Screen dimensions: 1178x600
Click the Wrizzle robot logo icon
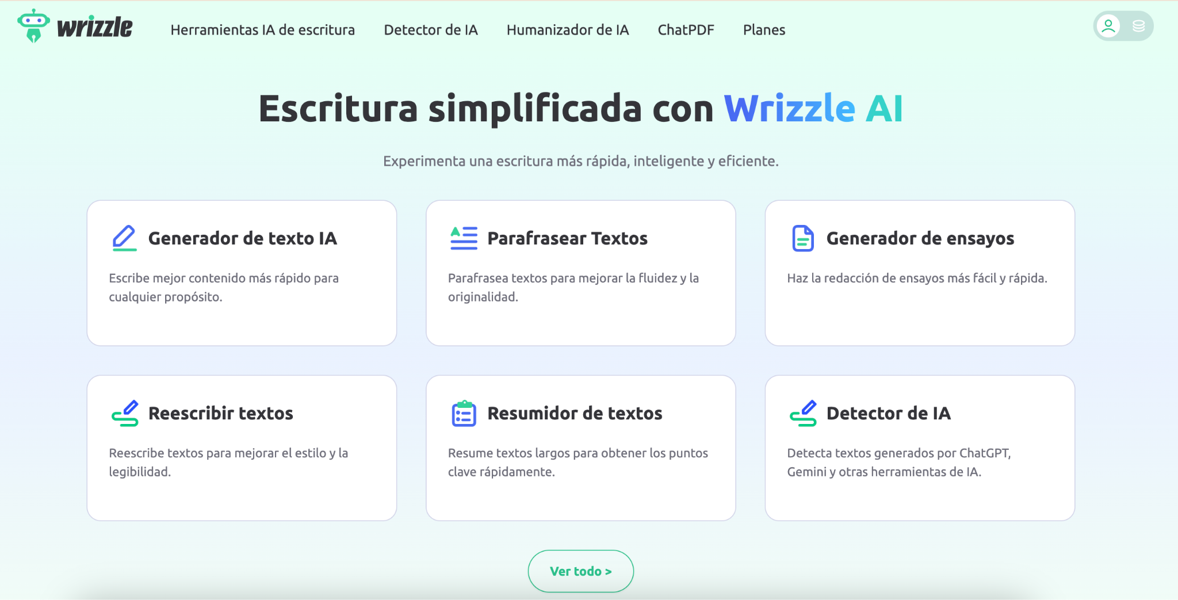pos(33,26)
